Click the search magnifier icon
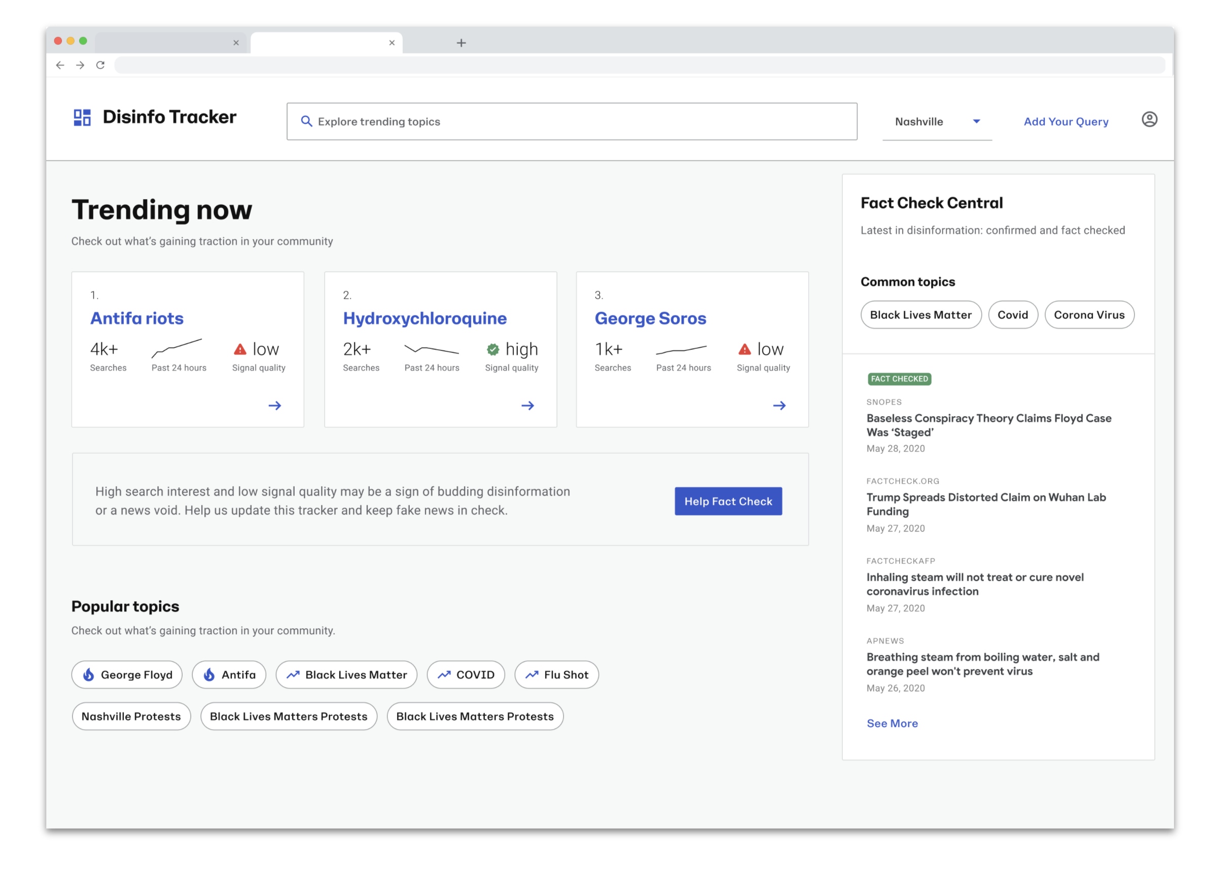 306,121
